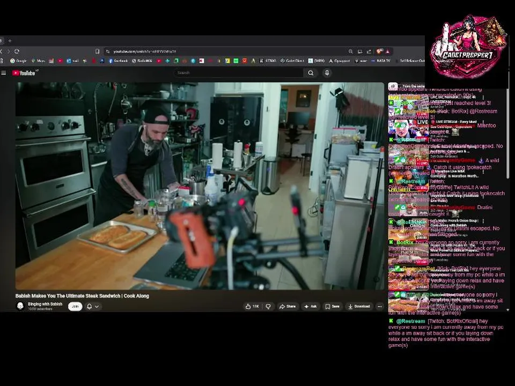The height and width of the screenshot is (386, 515).
Task: Click the browser address bar URL
Action: 144,51
